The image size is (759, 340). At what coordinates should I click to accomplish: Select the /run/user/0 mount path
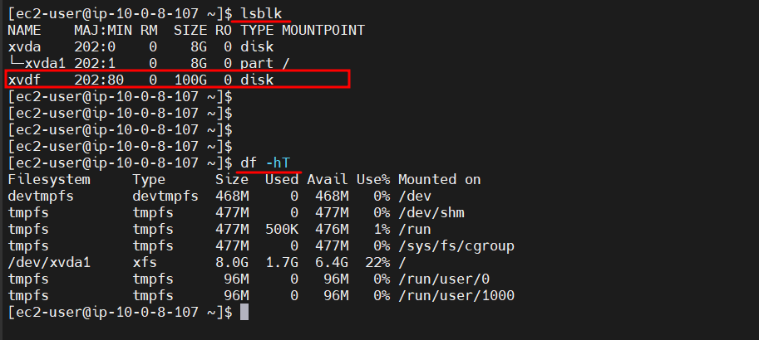click(444, 279)
